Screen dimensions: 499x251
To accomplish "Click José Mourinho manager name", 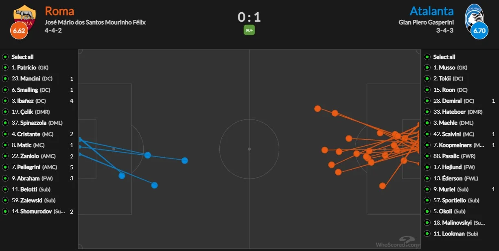I will click(95, 22).
